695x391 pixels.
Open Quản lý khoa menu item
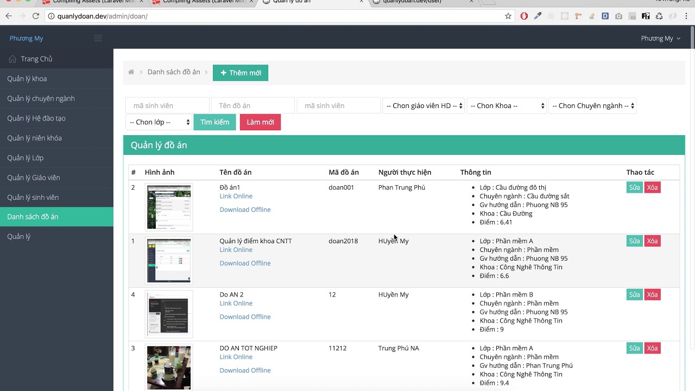(56, 79)
